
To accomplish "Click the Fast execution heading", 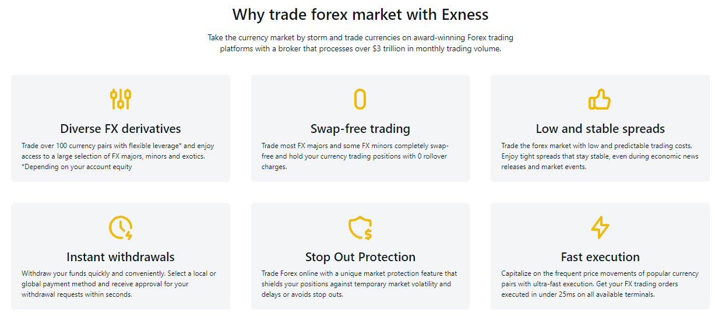I will click(x=600, y=257).
